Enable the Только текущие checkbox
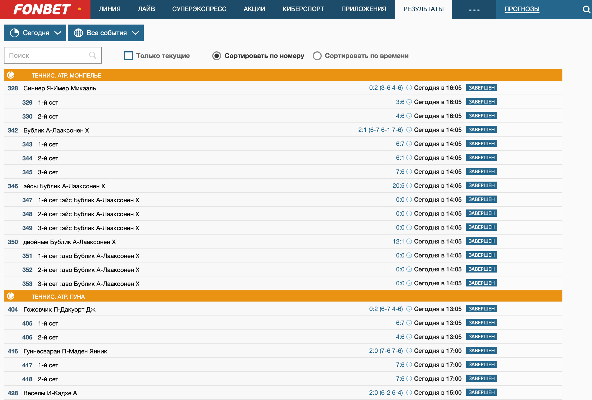The image size is (592, 400). click(x=128, y=56)
